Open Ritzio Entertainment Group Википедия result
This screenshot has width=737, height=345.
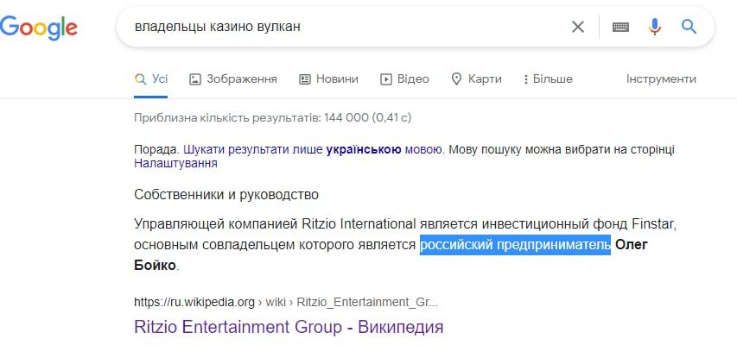click(x=289, y=327)
